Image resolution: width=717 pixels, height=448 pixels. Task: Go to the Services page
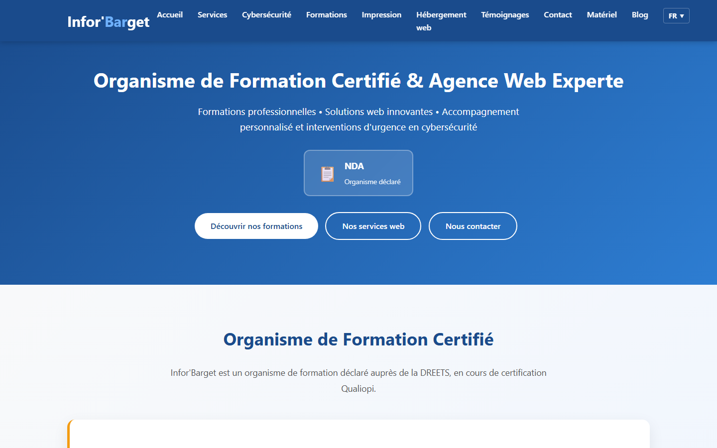[x=212, y=15]
